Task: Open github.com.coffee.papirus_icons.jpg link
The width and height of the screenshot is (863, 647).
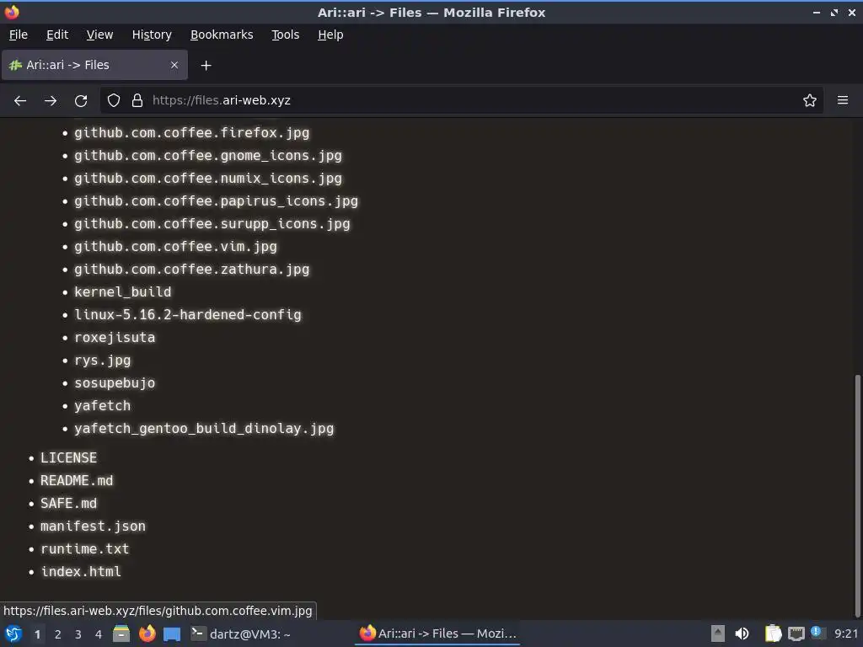Action: 217,201
